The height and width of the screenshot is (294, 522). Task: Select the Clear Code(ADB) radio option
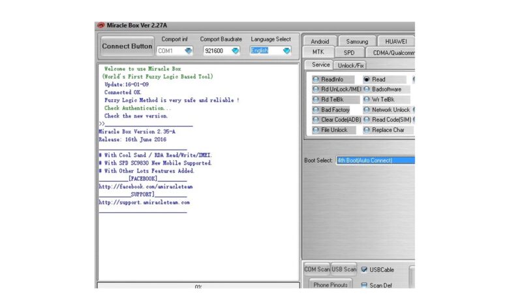pyautogui.click(x=337, y=120)
